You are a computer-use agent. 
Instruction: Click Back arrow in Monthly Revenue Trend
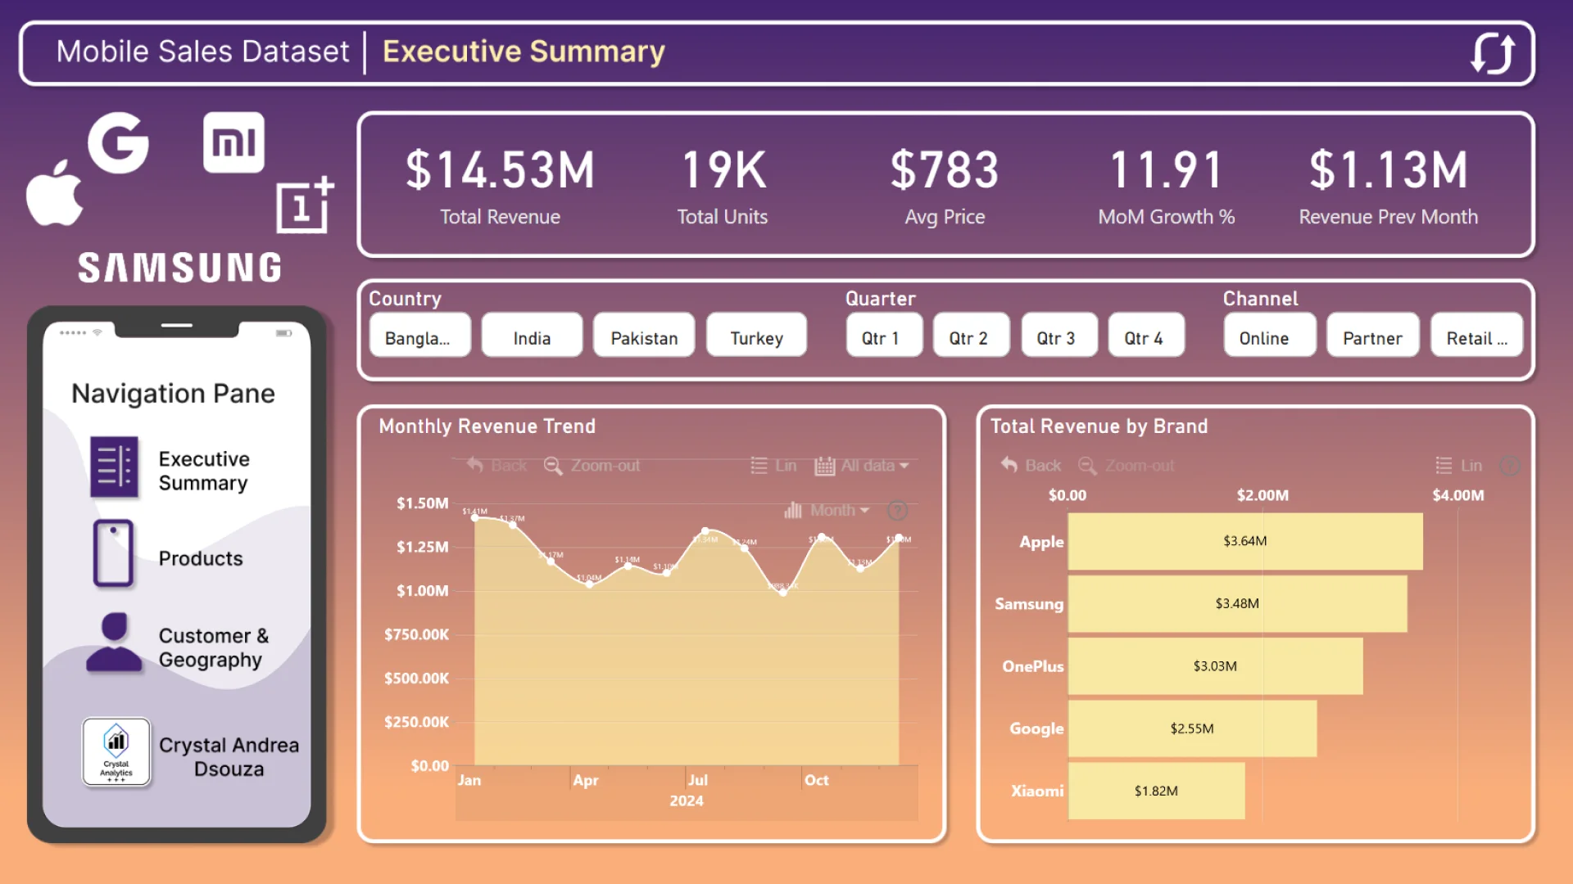pos(475,465)
